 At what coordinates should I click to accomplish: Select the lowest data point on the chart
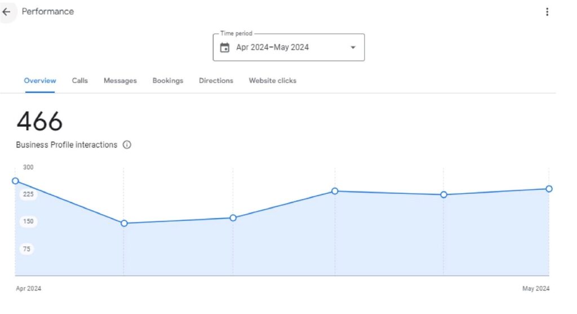pos(124,223)
